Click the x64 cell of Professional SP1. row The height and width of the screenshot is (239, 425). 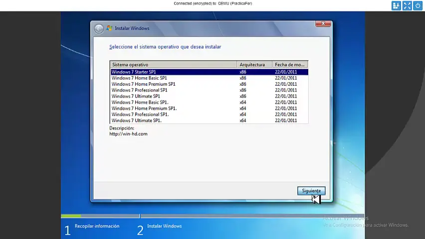tap(243, 115)
